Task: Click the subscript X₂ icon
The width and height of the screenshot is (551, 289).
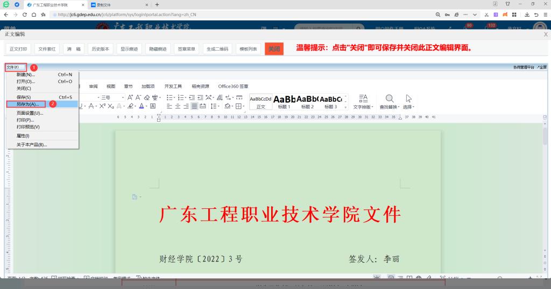Action: [x=110, y=107]
